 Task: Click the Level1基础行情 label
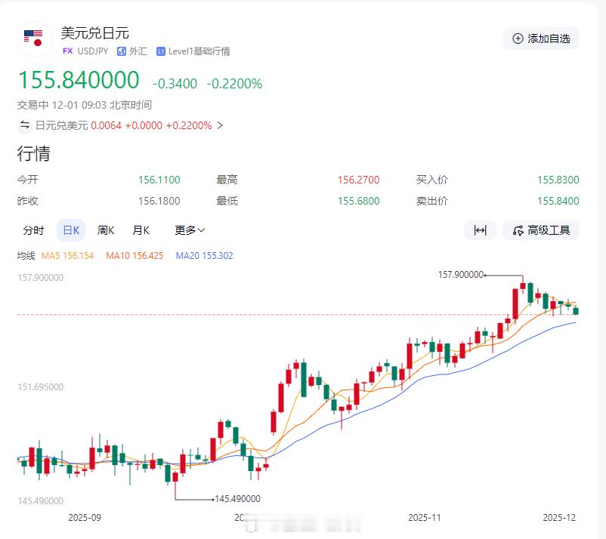click(199, 51)
